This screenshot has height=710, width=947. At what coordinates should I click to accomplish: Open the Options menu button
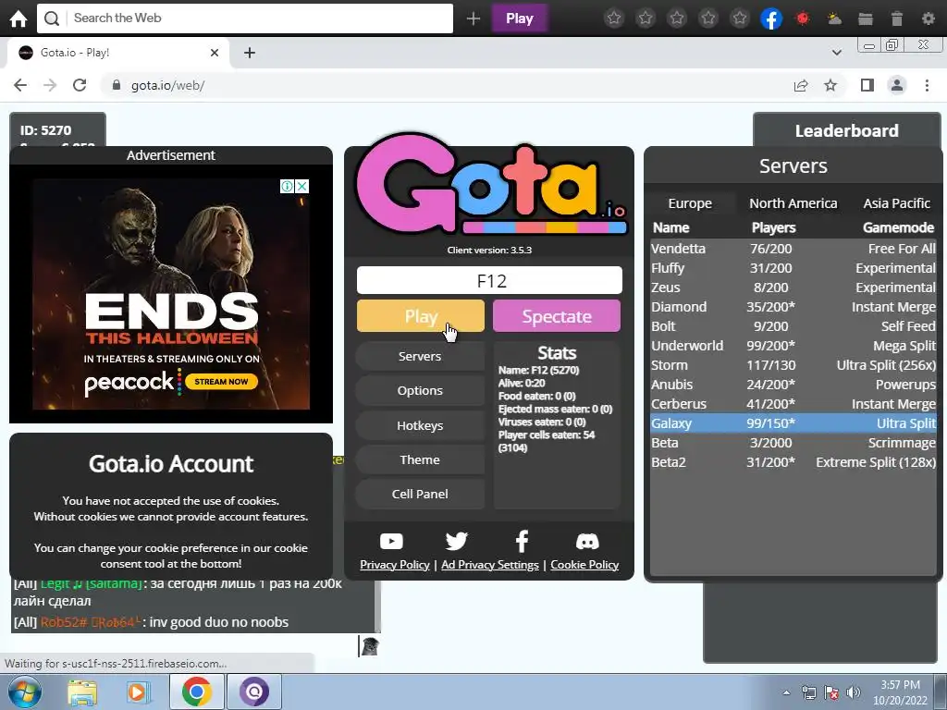pos(420,391)
